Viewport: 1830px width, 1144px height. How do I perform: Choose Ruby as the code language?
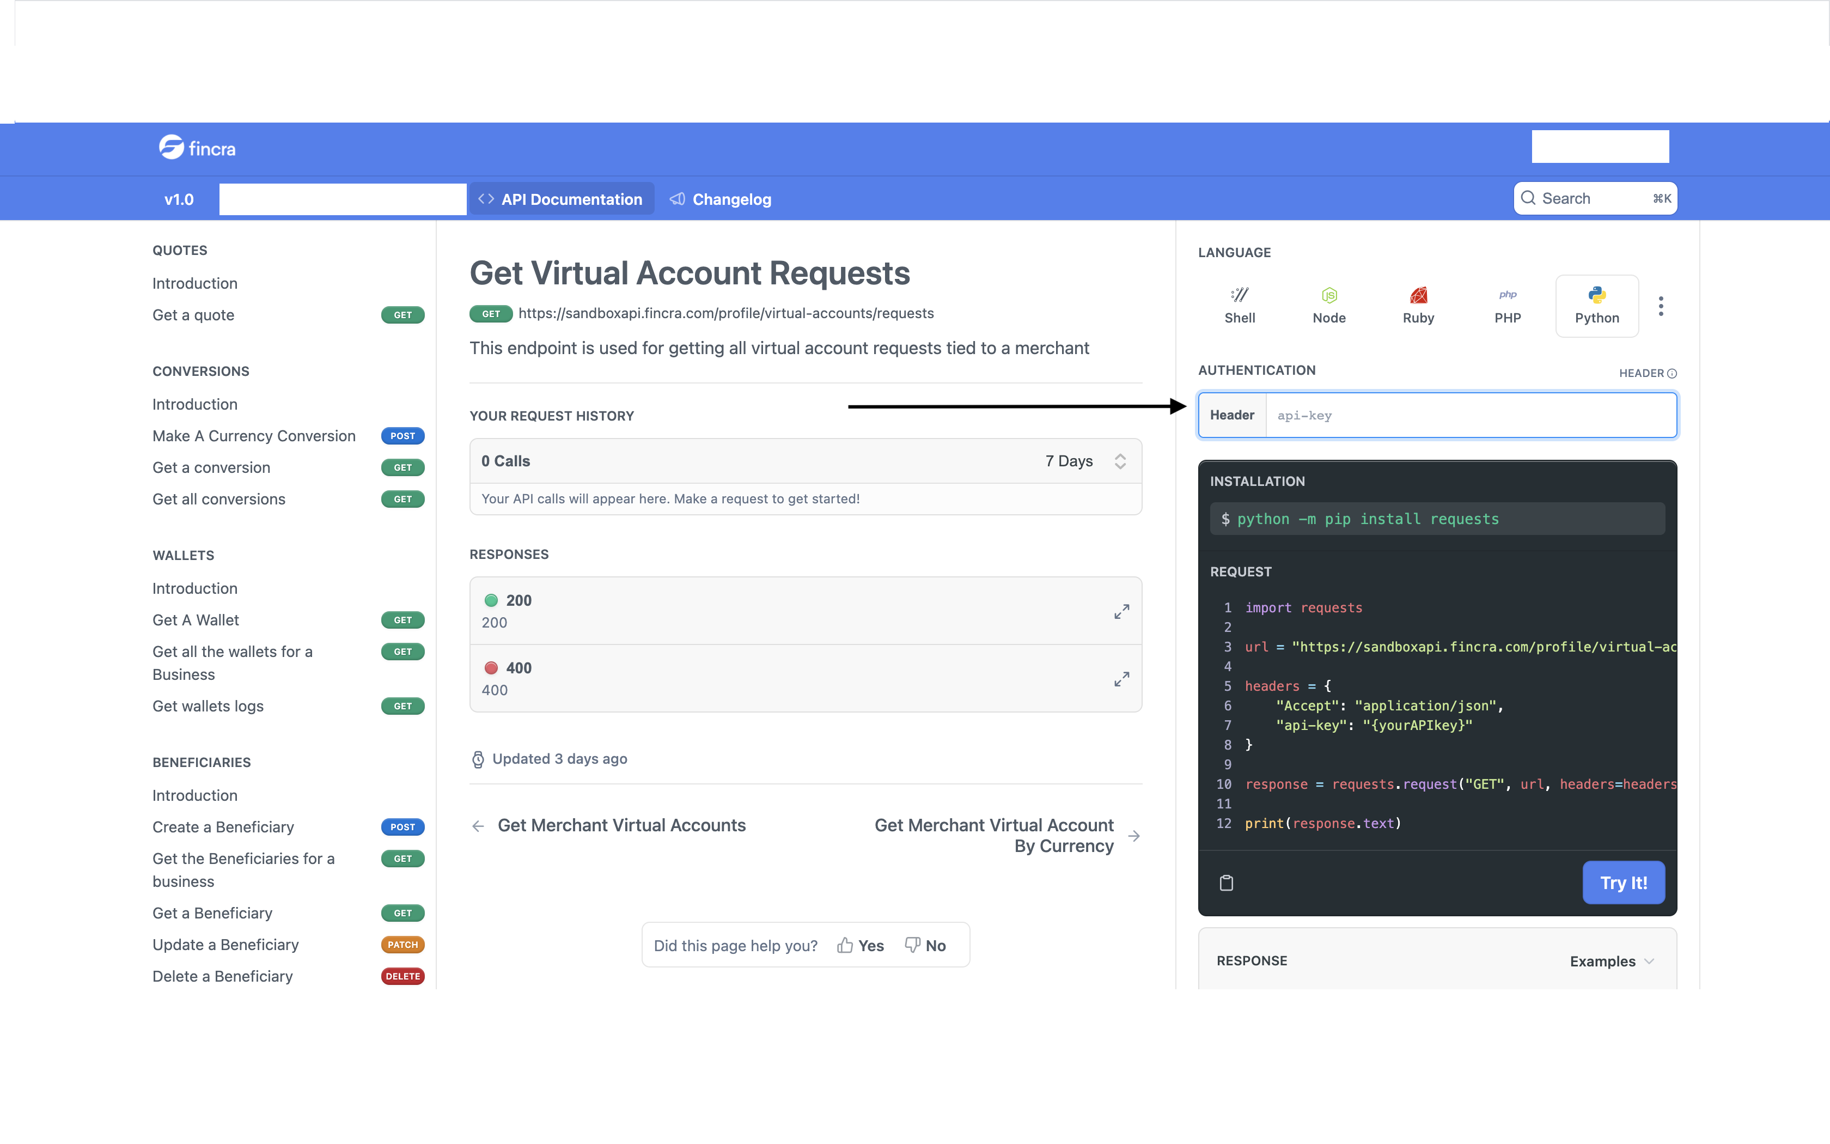click(1418, 305)
